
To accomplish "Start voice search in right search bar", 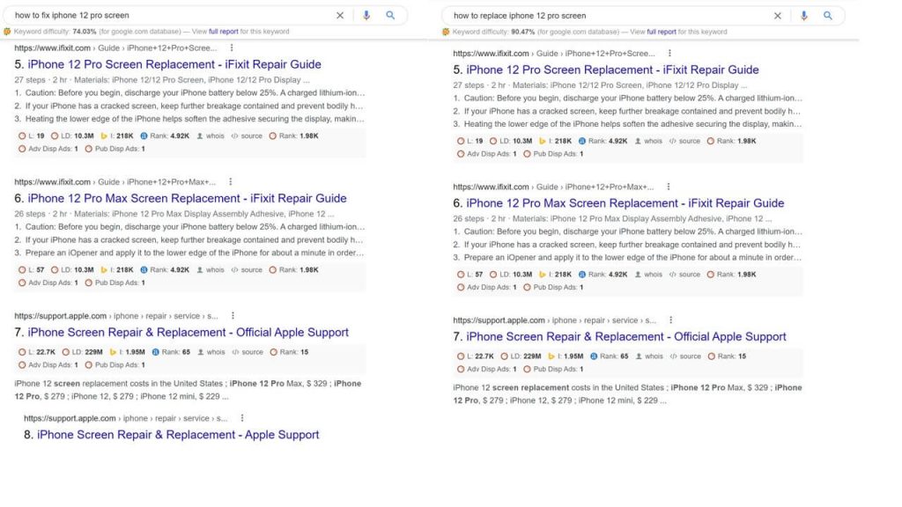I will [x=804, y=16].
